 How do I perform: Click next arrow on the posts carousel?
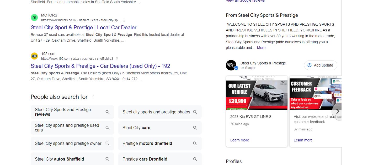click(x=338, y=112)
